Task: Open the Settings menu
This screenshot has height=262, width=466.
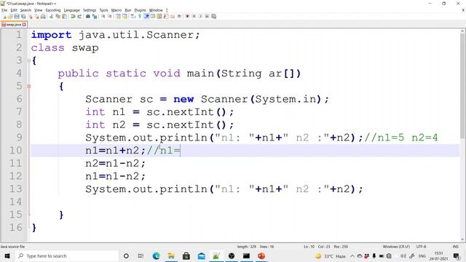Action: pyautogui.click(x=90, y=10)
